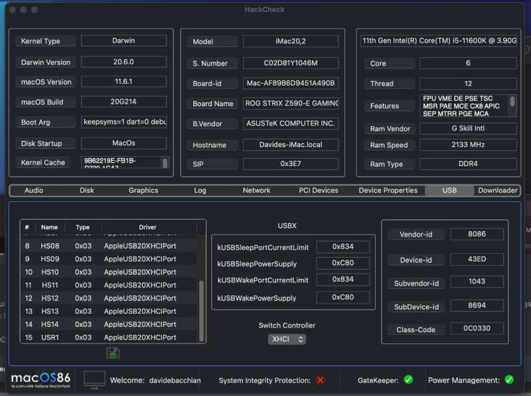The width and height of the screenshot is (531, 396).
Task: Select the PCI Devices tab
Action: pyautogui.click(x=319, y=191)
